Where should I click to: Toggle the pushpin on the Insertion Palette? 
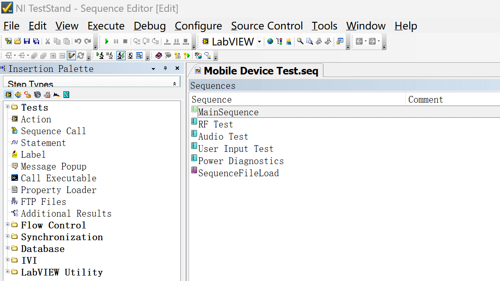tap(165, 68)
